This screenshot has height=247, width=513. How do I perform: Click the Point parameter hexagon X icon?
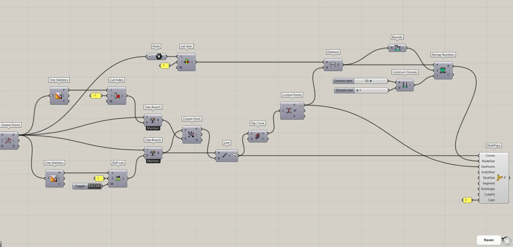[159, 56]
